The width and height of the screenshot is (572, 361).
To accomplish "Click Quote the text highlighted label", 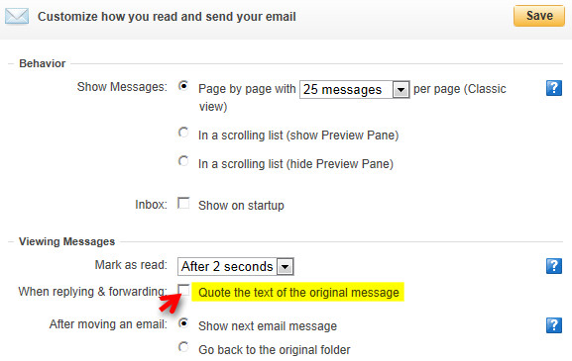I will click(298, 293).
